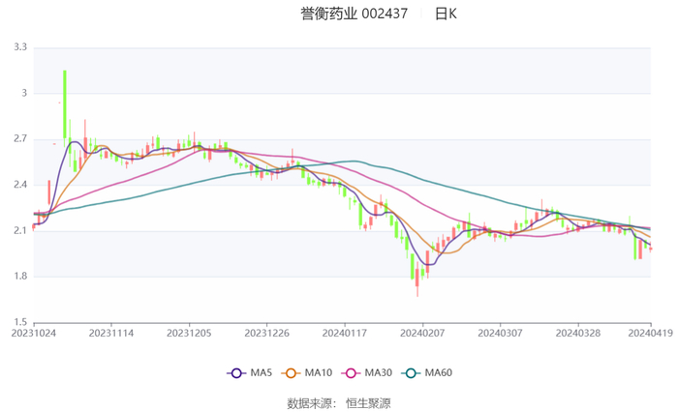This screenshot has width=678, height=412.
Task: Select the 20231205 date on x-axis
Action: (189, 332)
